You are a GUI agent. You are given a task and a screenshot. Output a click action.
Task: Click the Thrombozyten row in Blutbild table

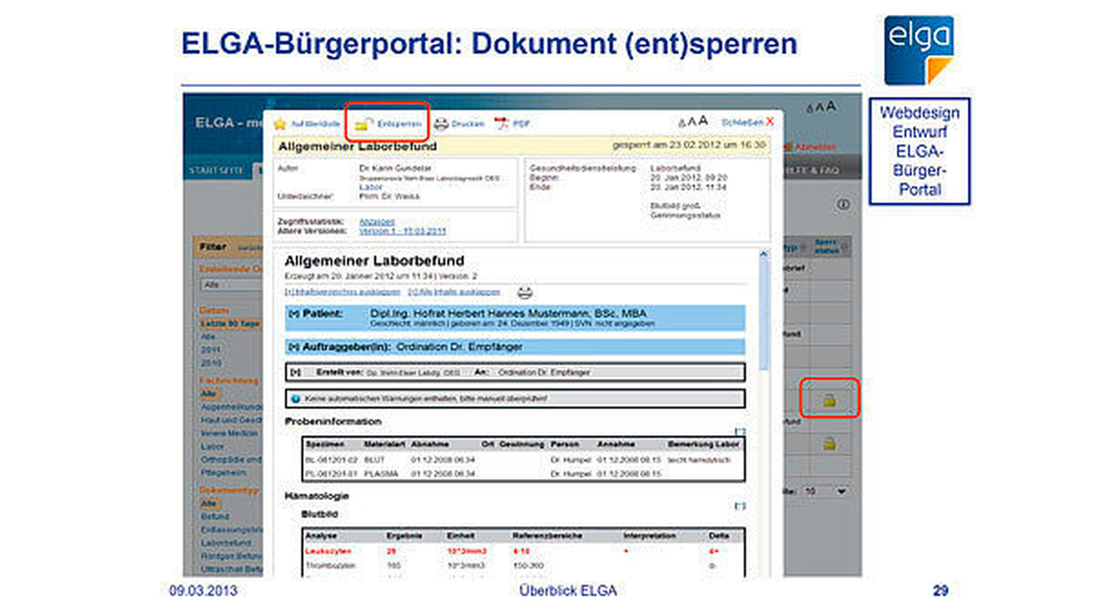[330, 565]
